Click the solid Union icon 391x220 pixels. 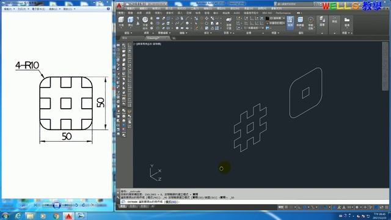(158, 18)
